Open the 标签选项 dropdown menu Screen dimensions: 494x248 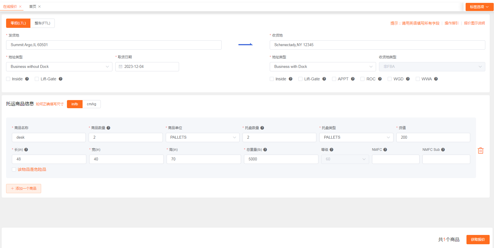tap(479, 7)
